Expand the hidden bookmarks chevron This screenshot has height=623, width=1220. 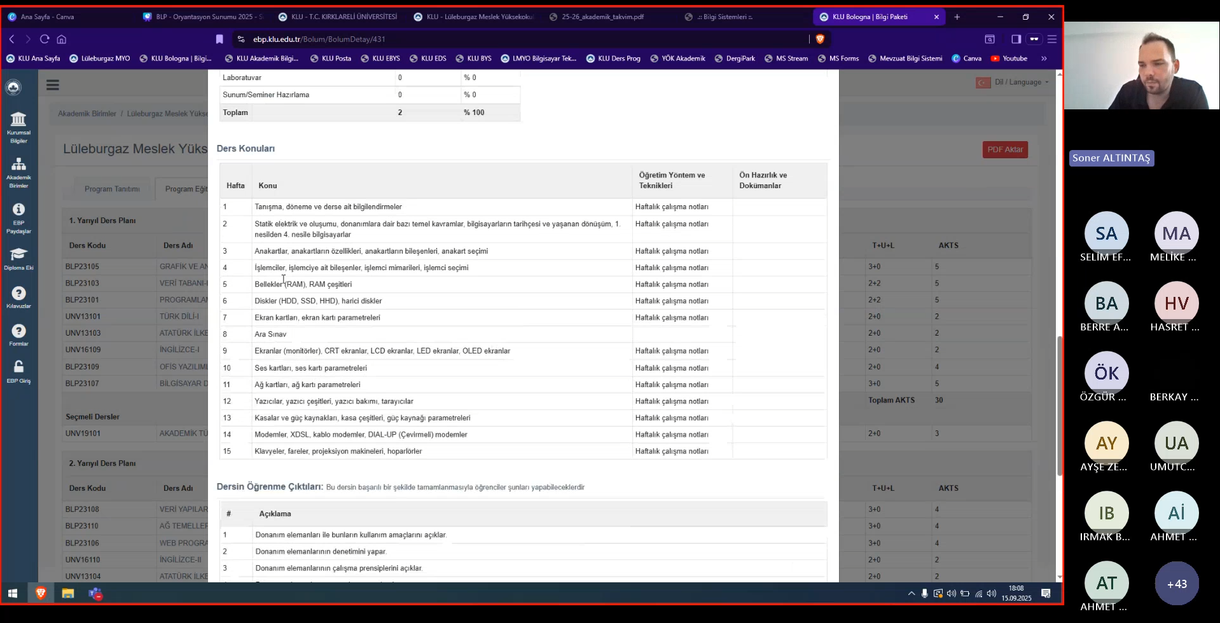(x=1044, y=58)
